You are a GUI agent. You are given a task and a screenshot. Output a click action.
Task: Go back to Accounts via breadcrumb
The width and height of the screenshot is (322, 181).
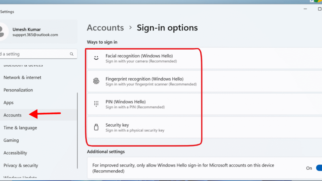click(x=105, y=28)
